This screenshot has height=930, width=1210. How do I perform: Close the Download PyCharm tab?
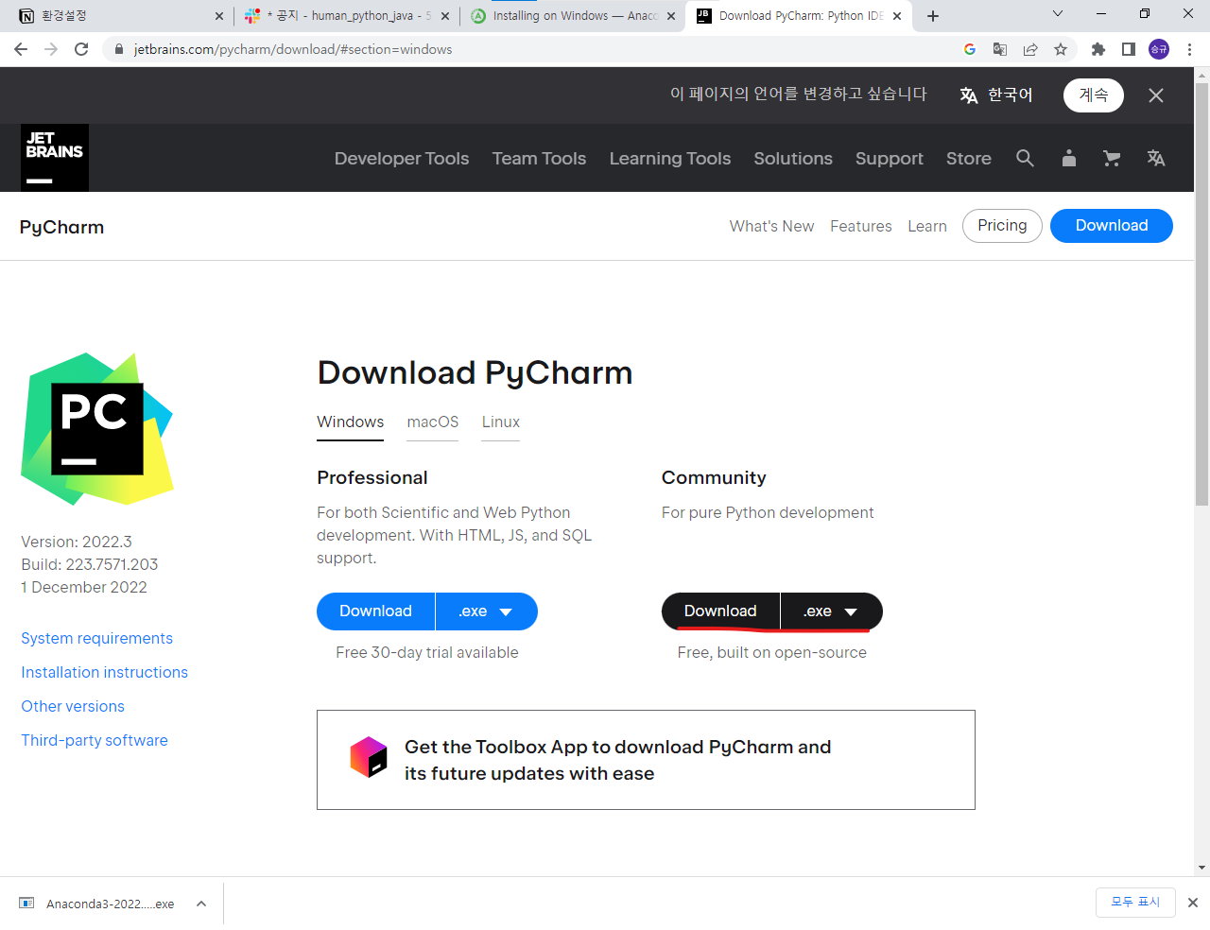(897, 16)
